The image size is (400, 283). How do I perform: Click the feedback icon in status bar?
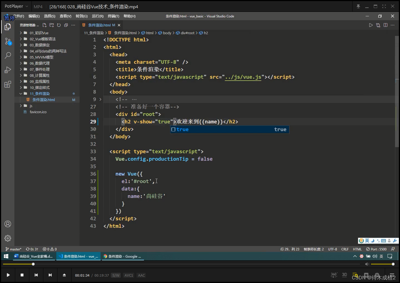pyautogui.click(x=393, y=249)
